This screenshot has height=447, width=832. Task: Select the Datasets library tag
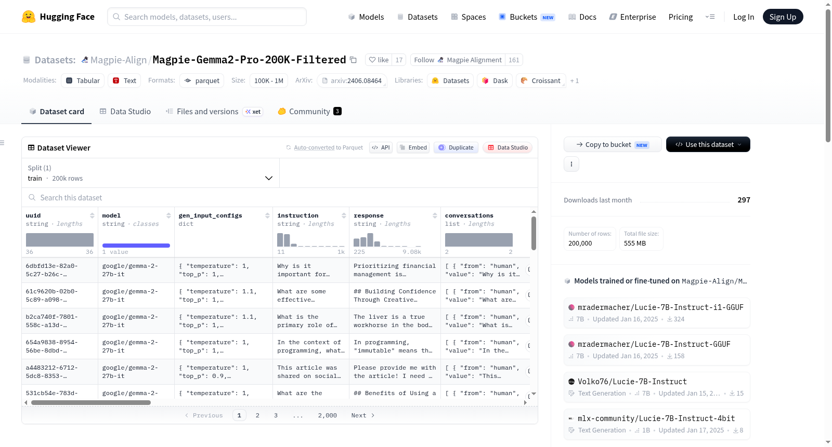pyautogui.click(x=451, y=80)
